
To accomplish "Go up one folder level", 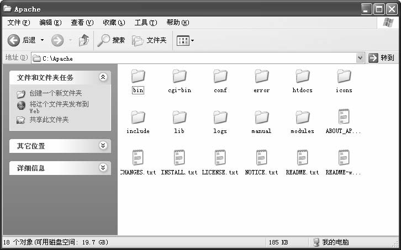I will tap(84, 40).
